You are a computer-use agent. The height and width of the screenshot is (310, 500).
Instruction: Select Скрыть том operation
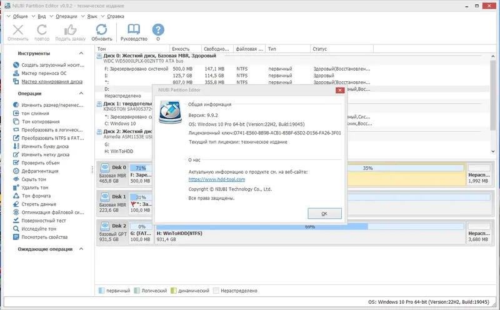click(x=29, y=179)
